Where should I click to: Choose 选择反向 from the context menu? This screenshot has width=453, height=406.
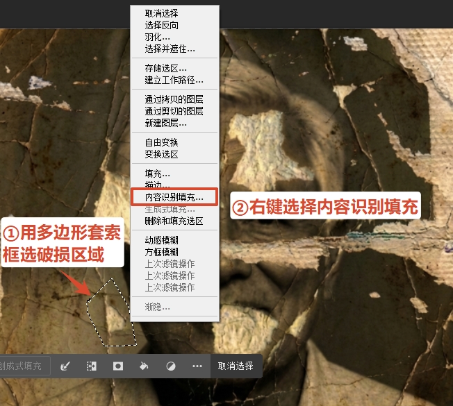click(x=161, y=25)
